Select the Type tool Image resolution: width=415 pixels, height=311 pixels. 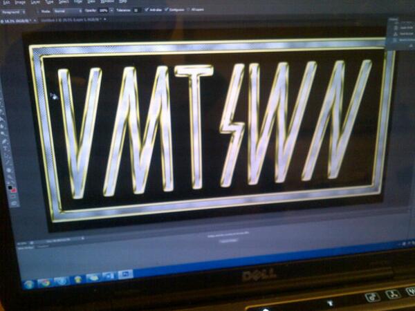coord(6,149)
